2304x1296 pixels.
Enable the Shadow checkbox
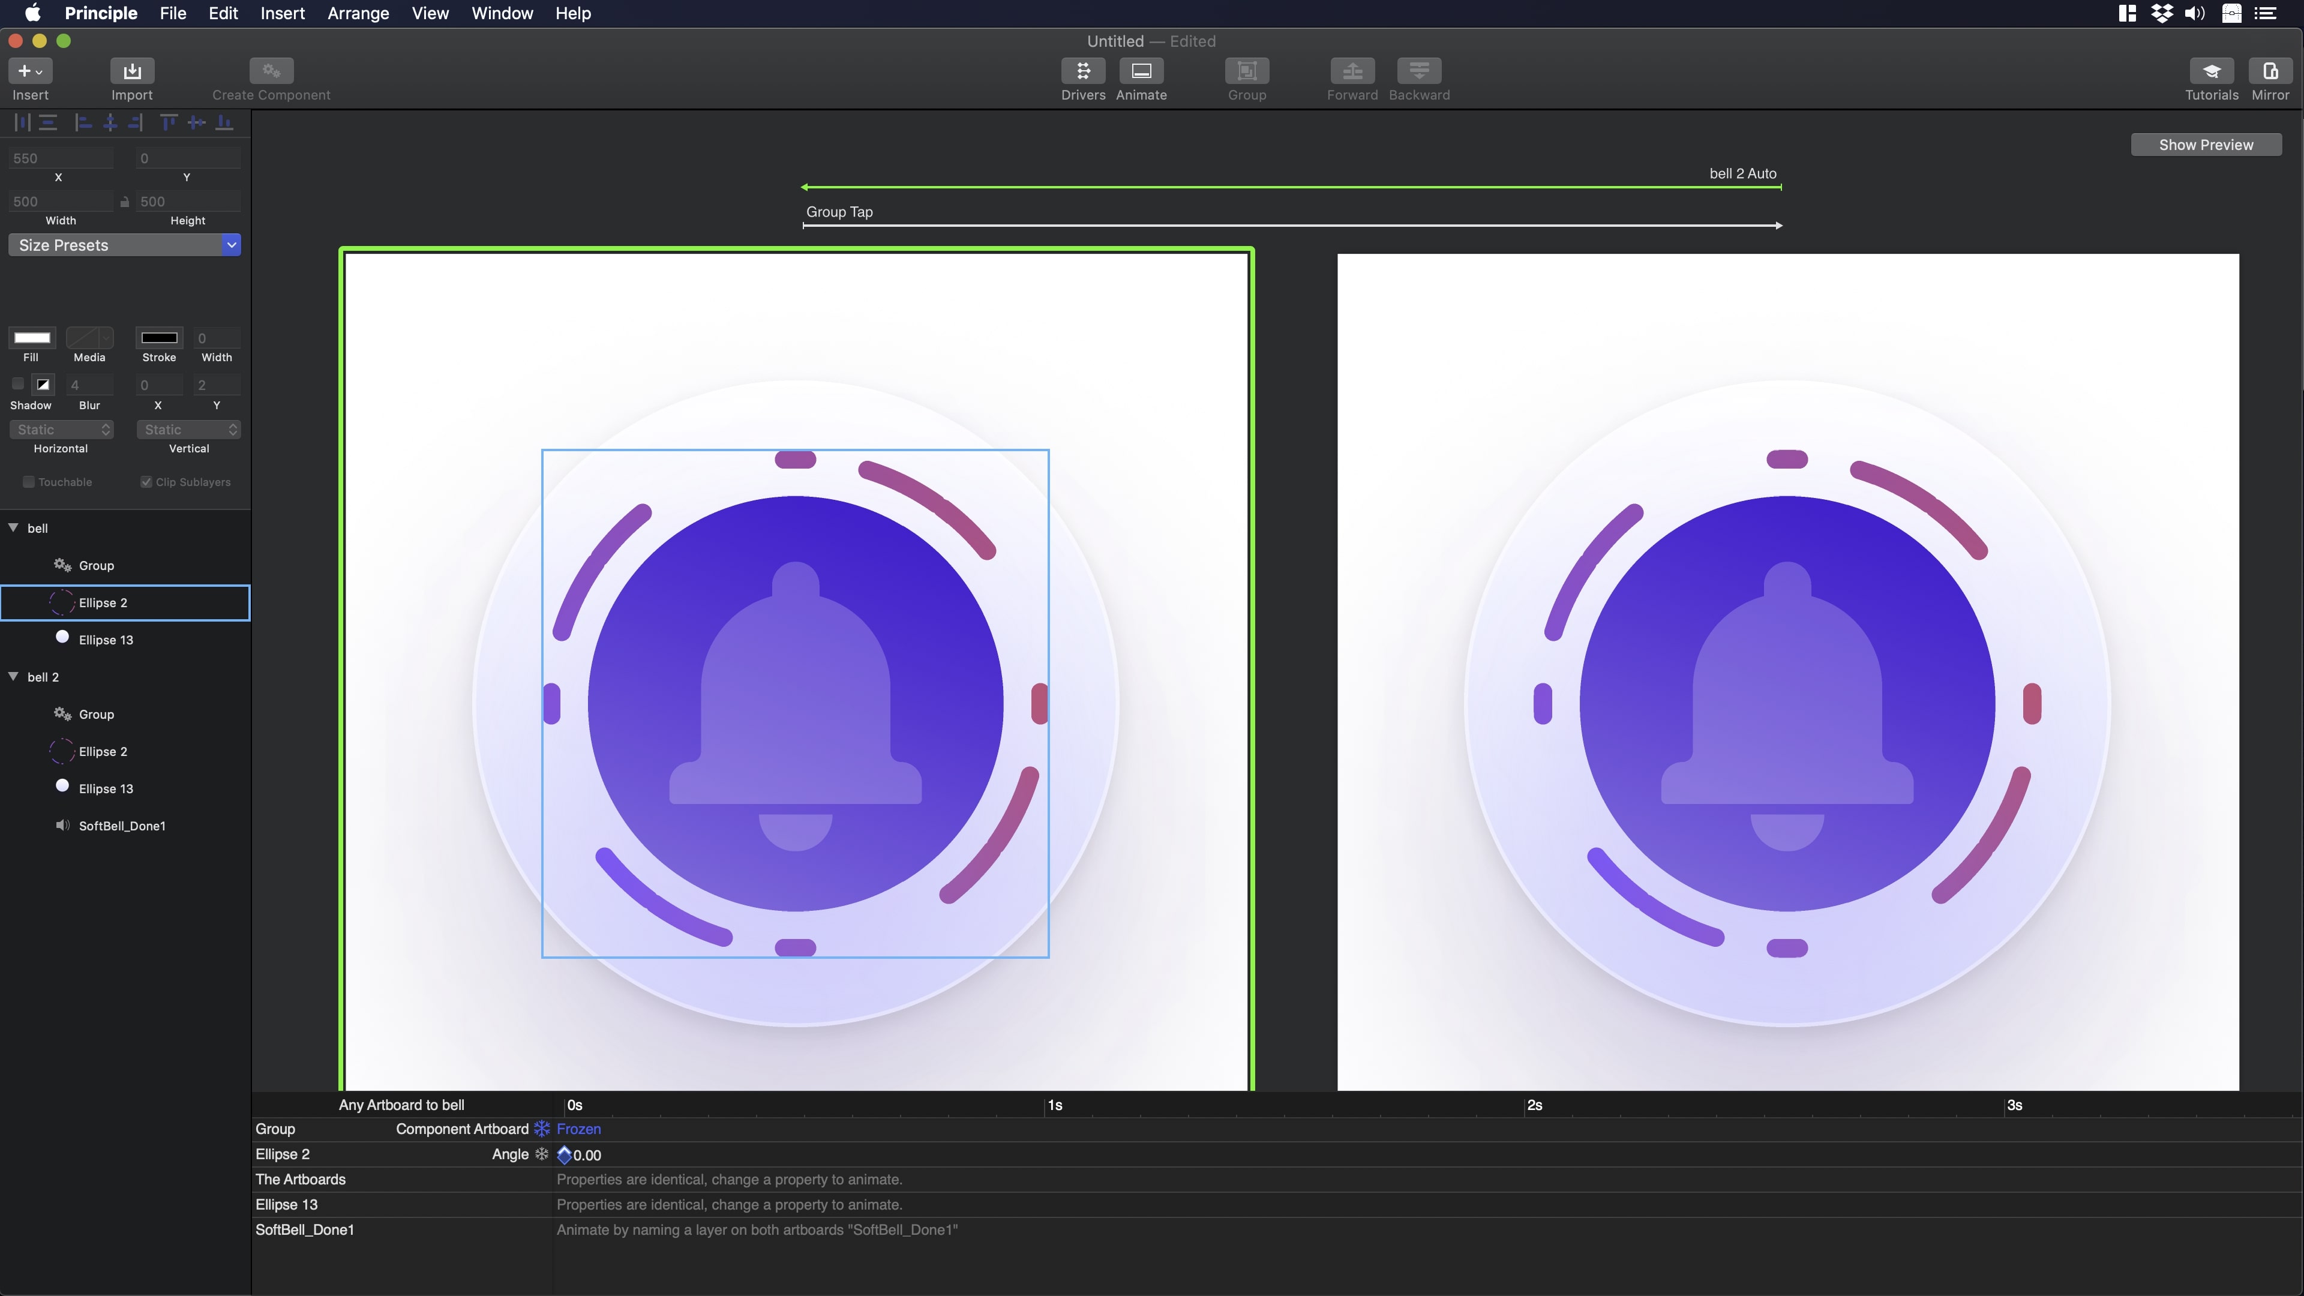coord(18,384)
